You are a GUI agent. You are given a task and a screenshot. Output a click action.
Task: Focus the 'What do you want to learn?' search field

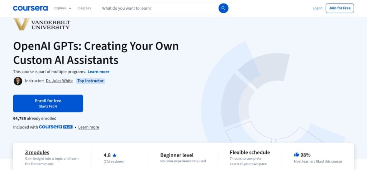[x=159, y=8]
